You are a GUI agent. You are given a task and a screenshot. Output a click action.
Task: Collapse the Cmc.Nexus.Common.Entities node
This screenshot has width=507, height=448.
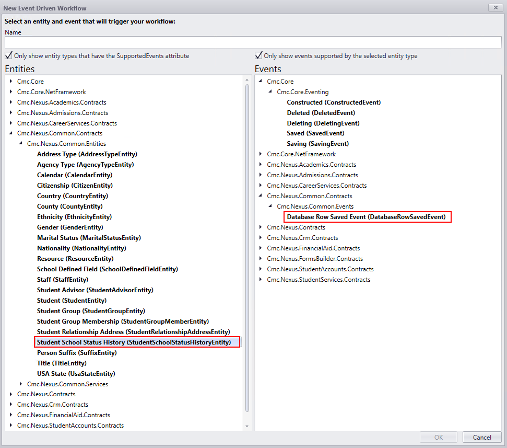click(x=20, y=143)
